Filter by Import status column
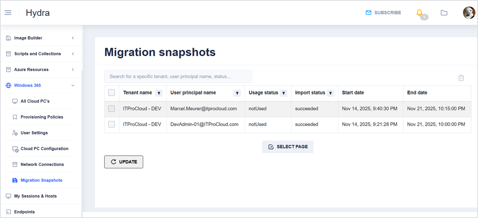Screen dimensions: 478x218 (x=330, y=93)
